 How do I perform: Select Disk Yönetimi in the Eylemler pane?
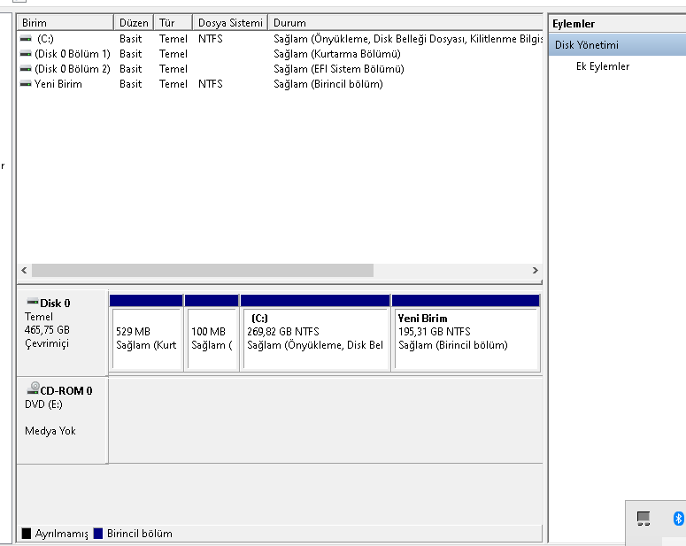coord(617,45)
